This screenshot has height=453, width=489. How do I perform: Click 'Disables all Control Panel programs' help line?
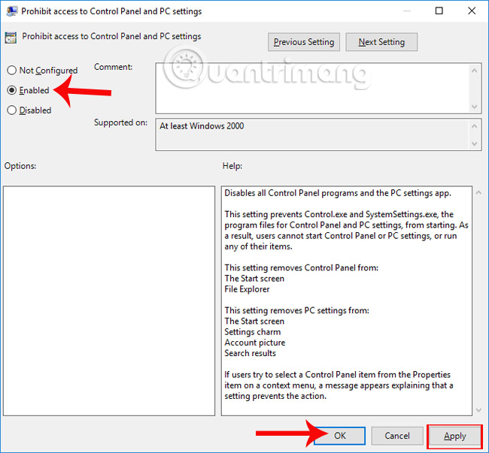(x=338, y=193)
